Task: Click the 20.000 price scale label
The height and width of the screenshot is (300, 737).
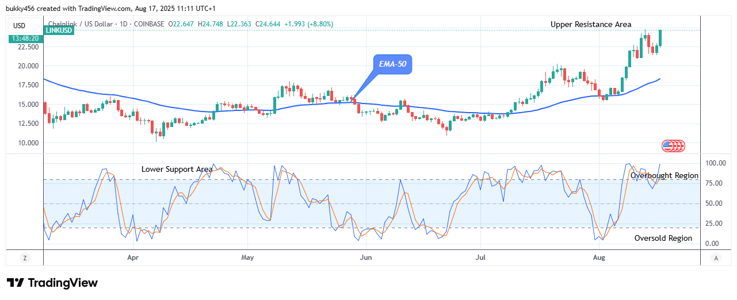Action: 29,66
